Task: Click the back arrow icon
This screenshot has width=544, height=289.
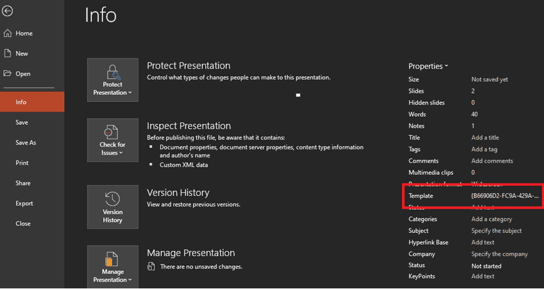Action: point(8,11)
